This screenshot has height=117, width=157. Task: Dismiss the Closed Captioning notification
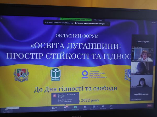tap(108, 24)
